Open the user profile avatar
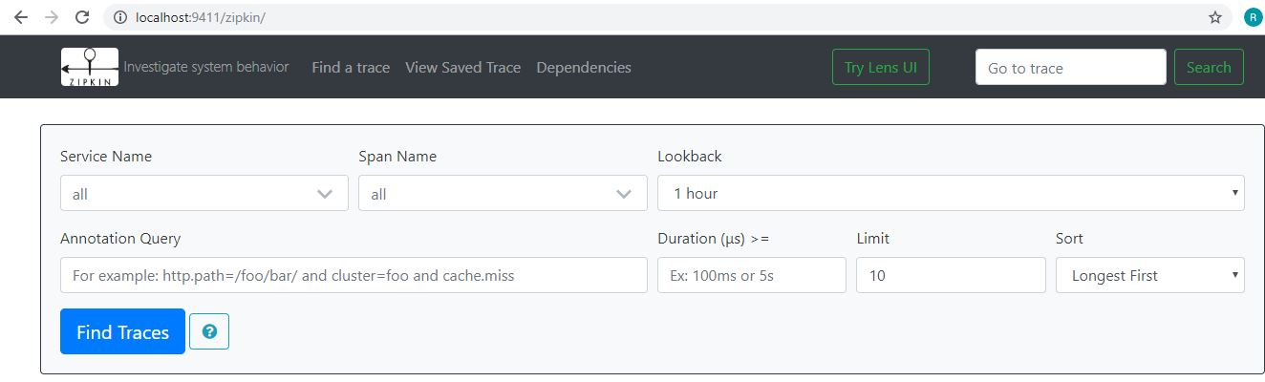Screen dimensions: 1265x382 1252,17
